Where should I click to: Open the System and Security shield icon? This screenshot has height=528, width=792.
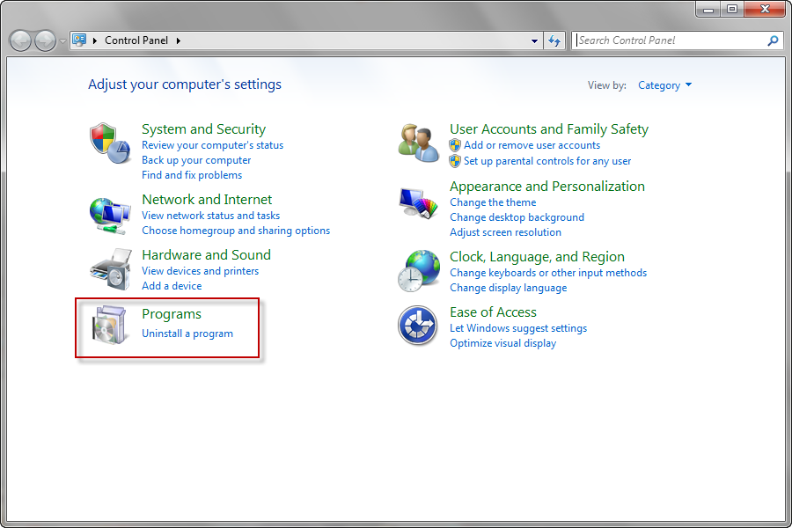tap(111, 143)
